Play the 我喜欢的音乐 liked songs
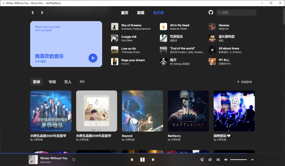The width and height of the screenshot is (285, 166). tap(93, 58)
